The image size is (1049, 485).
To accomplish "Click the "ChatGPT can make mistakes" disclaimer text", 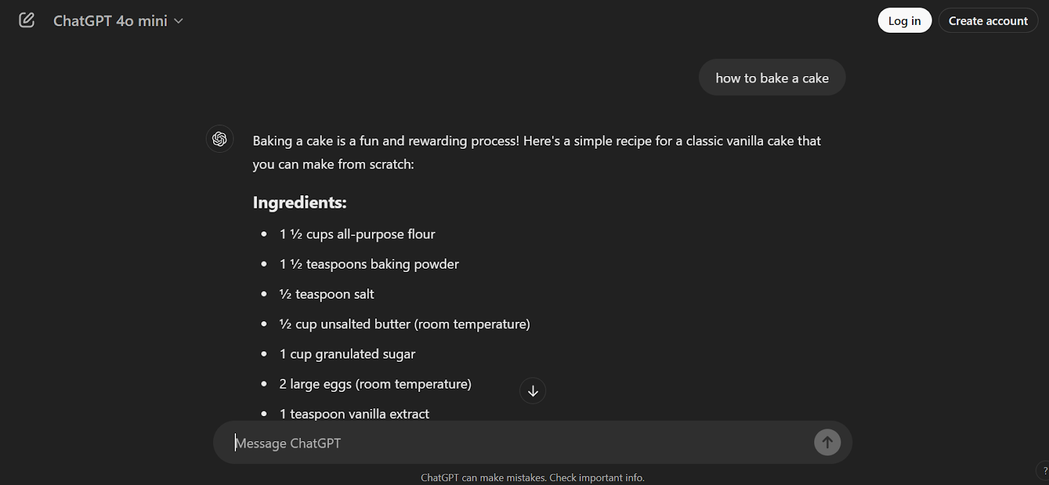I will [532, 478].
